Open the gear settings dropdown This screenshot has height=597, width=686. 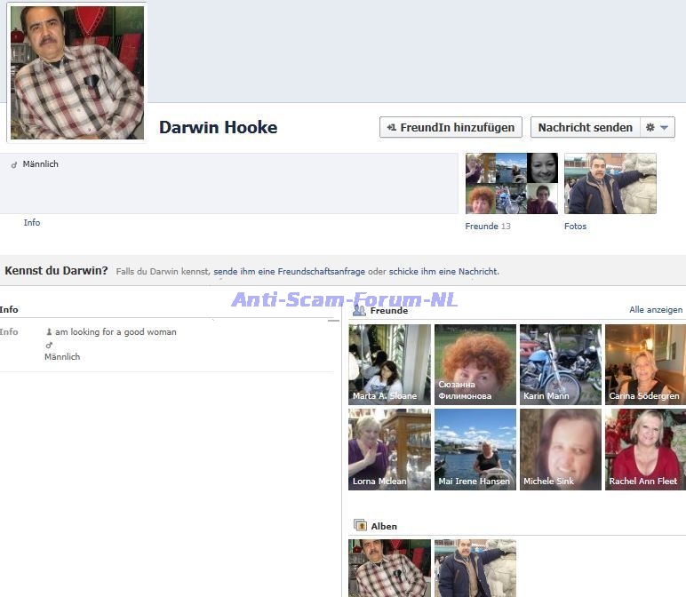[x=658, y=128]
